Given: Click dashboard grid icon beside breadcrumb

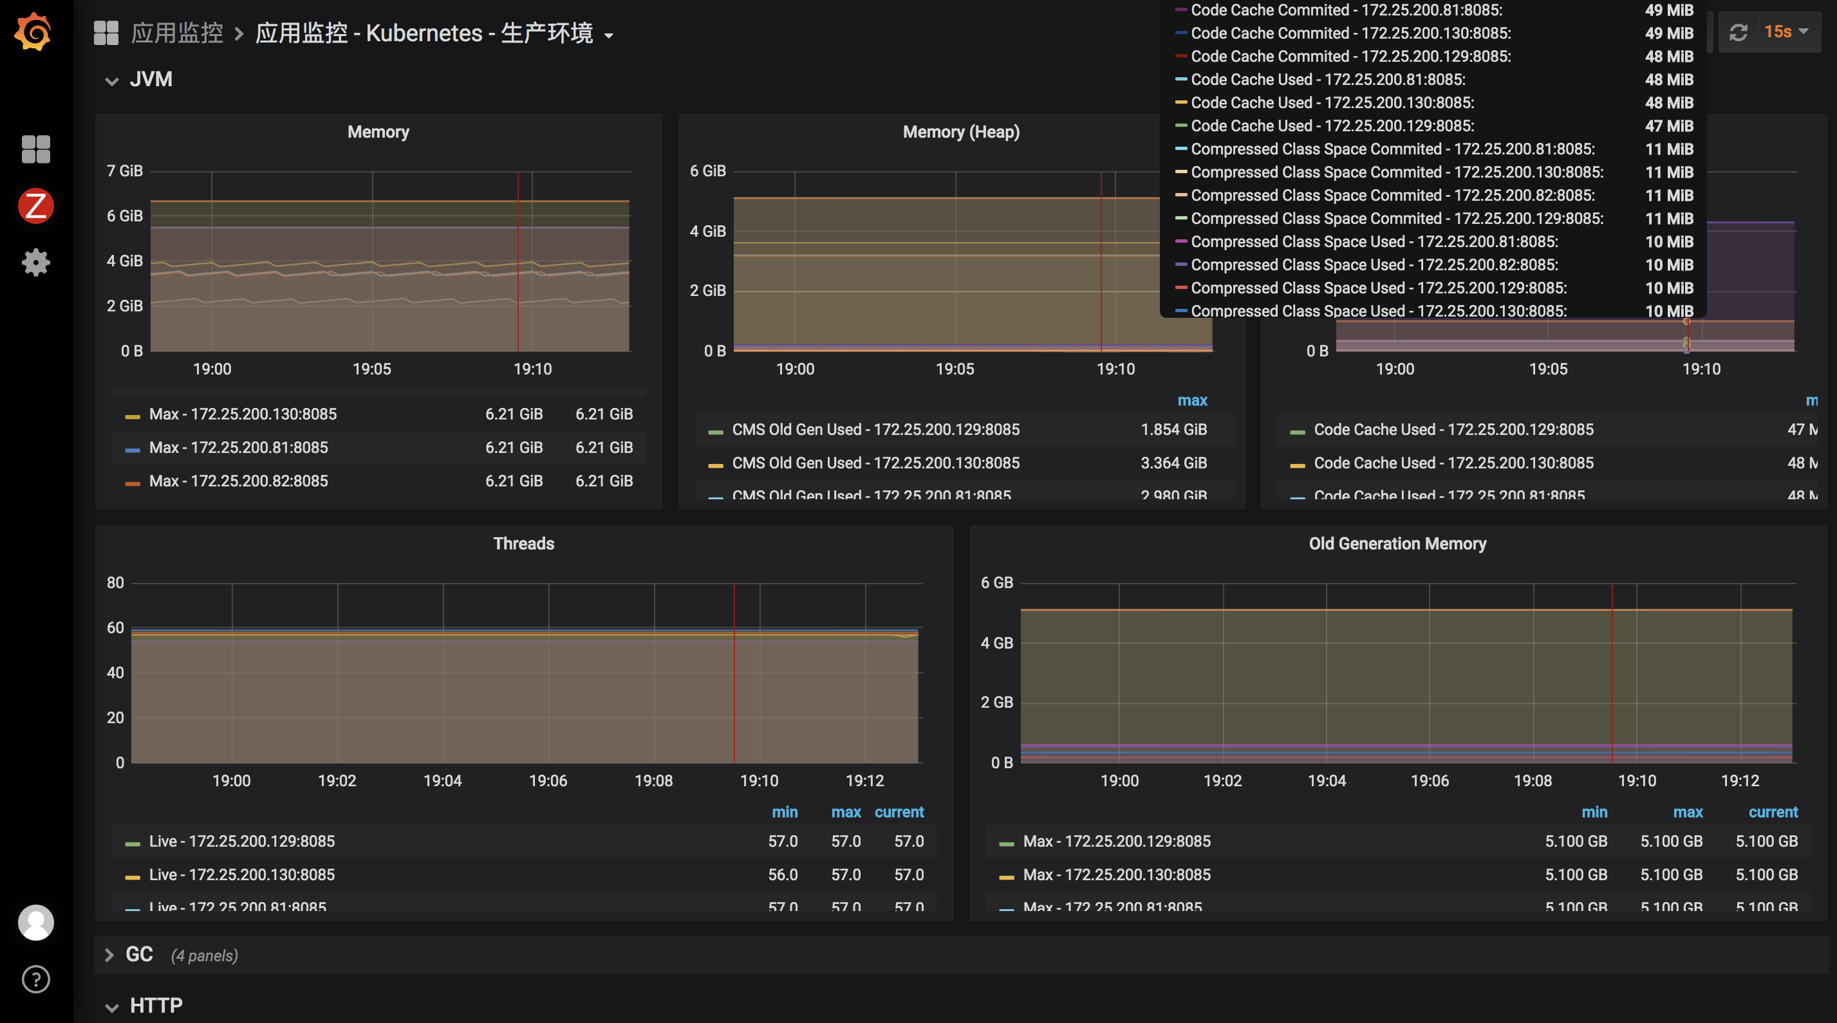Looking at the screenshot, I should point(106,33).
